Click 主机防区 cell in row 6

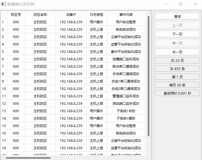pos(40,59)
